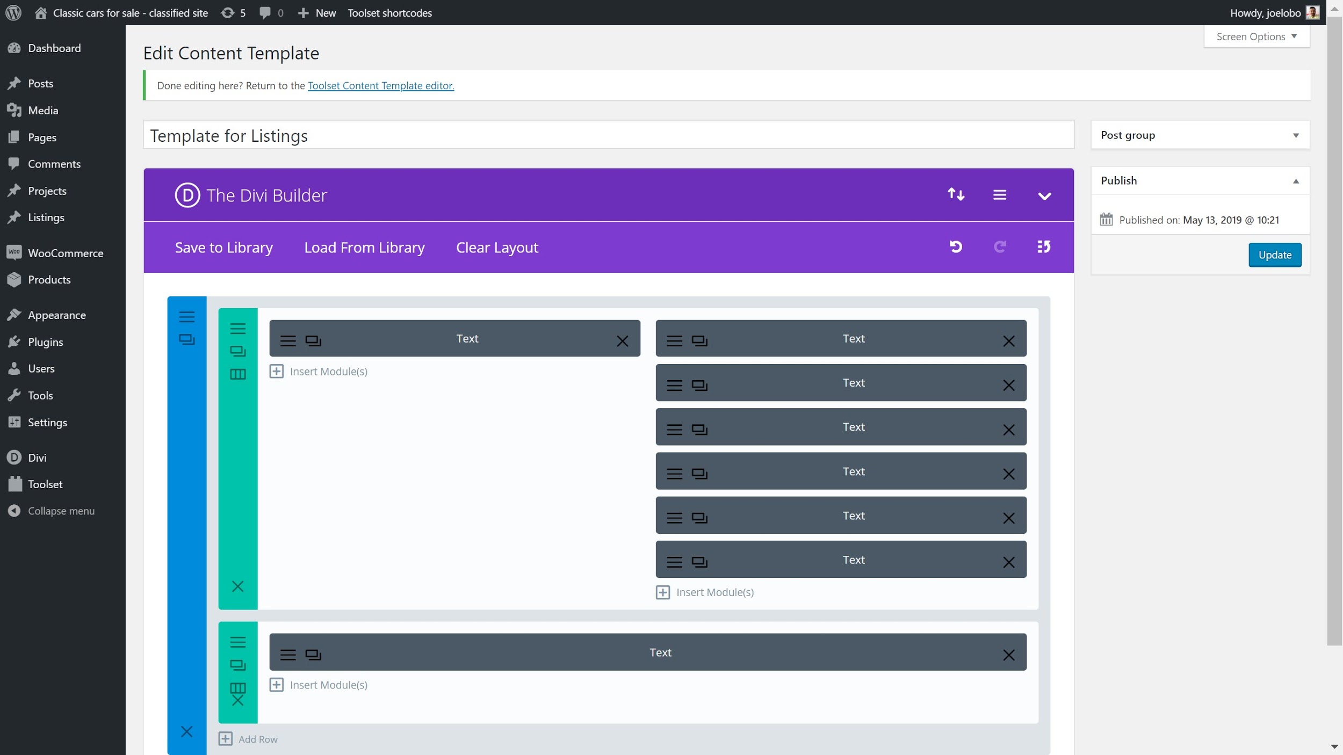Image resolution: width=1343 pixels, height=755 pixels.
Task: Open settings of fourth right-column Text module
Action: tap(674, 473)
